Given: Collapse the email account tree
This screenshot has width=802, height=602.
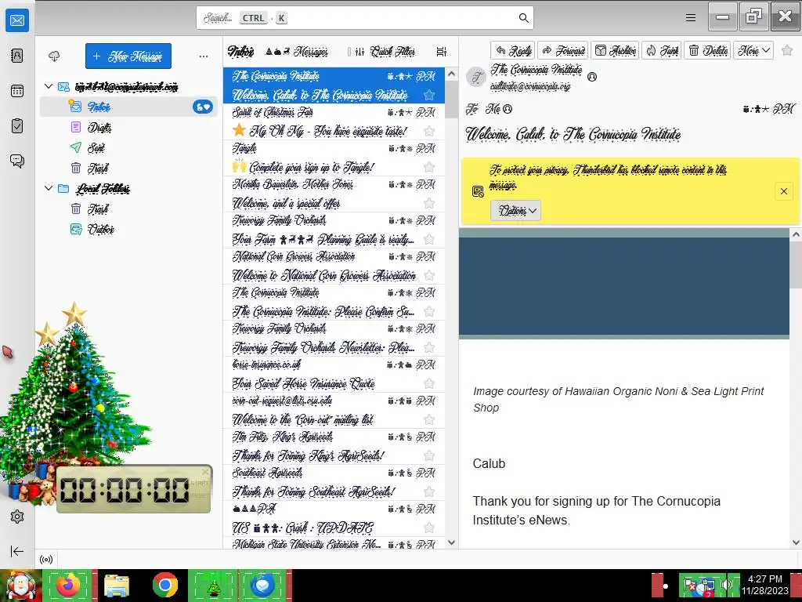Looking at the screenshot, I should [49, 86].
